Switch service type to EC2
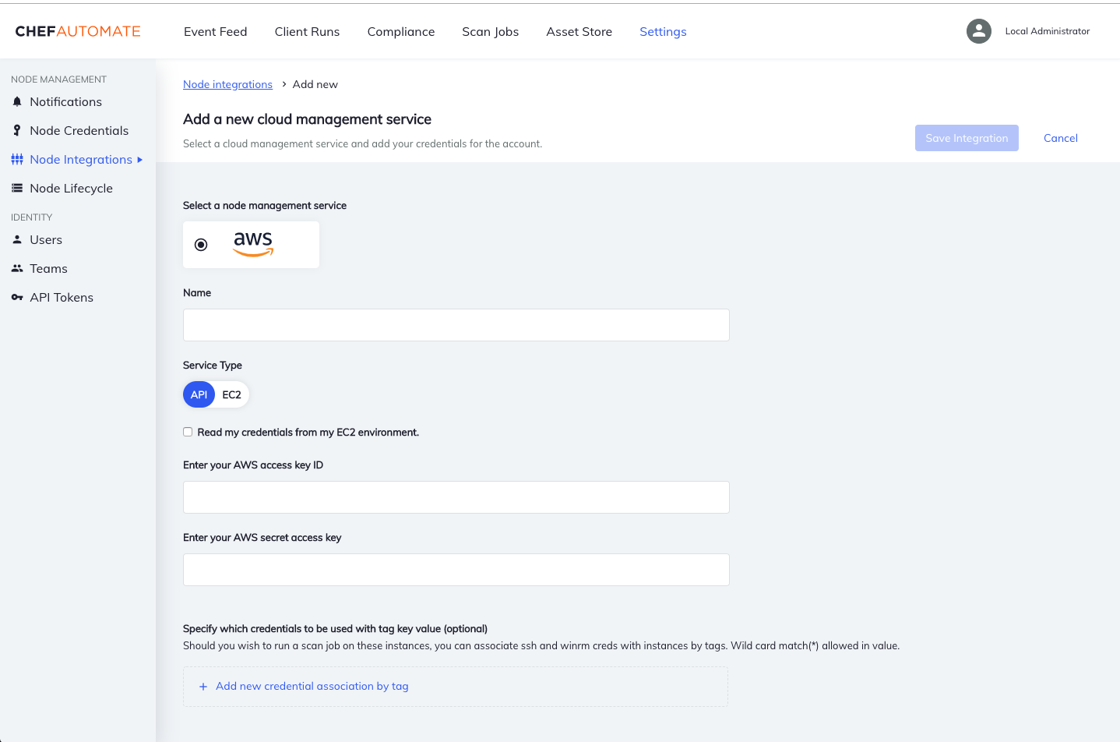The image size is (1120, 742). click(x=231, y=394)
